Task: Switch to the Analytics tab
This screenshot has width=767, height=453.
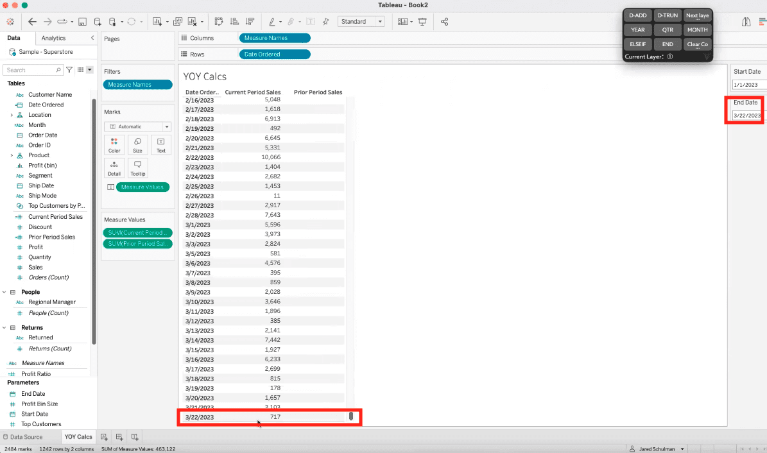Action: [x=53, y=38]
